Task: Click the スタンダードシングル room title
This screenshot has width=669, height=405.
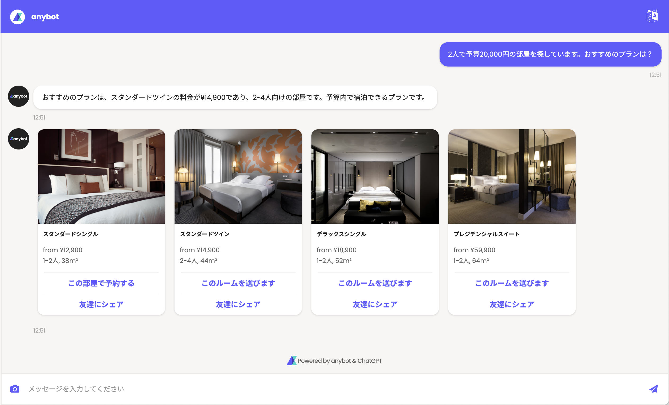Action: coord(71,234)
